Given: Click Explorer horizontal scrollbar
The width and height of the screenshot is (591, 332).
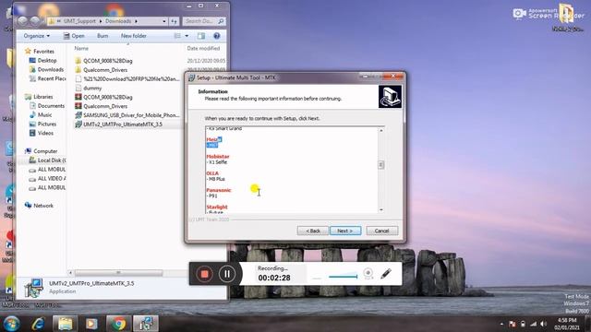Looking at the screenshot, I should 118,273.
